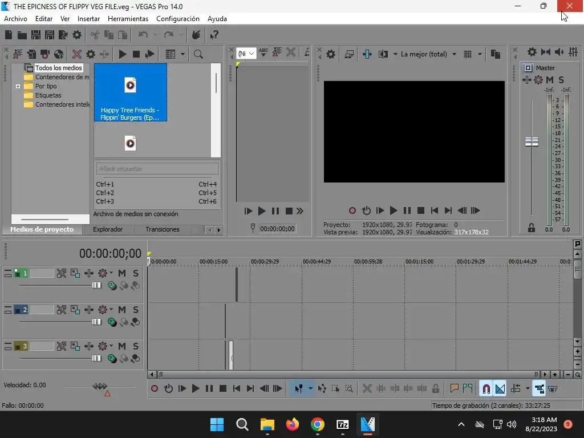
Task: Click the Dim output speaker icon
Action: (x=559, y=52)
